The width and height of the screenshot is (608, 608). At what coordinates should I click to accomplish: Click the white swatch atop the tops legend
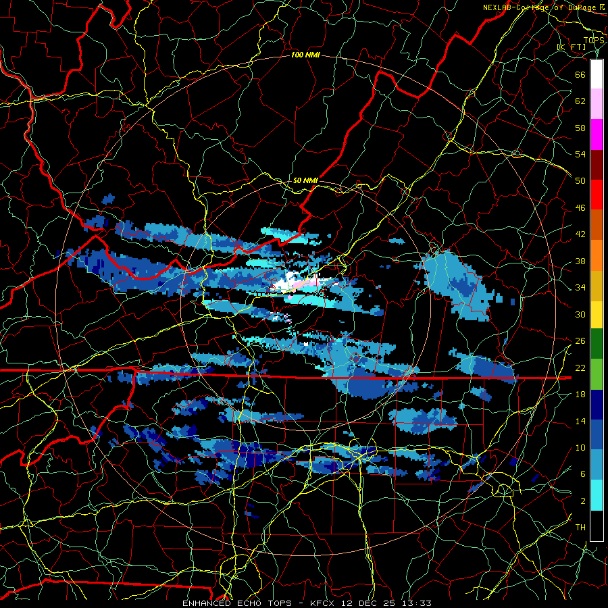[x=597, y=74]
